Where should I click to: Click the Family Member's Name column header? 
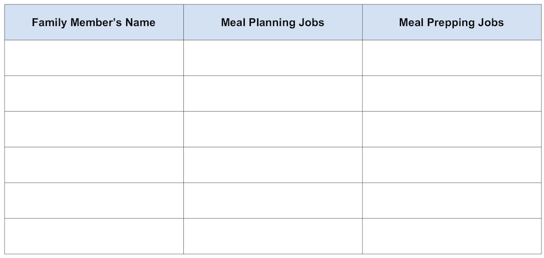94,22
